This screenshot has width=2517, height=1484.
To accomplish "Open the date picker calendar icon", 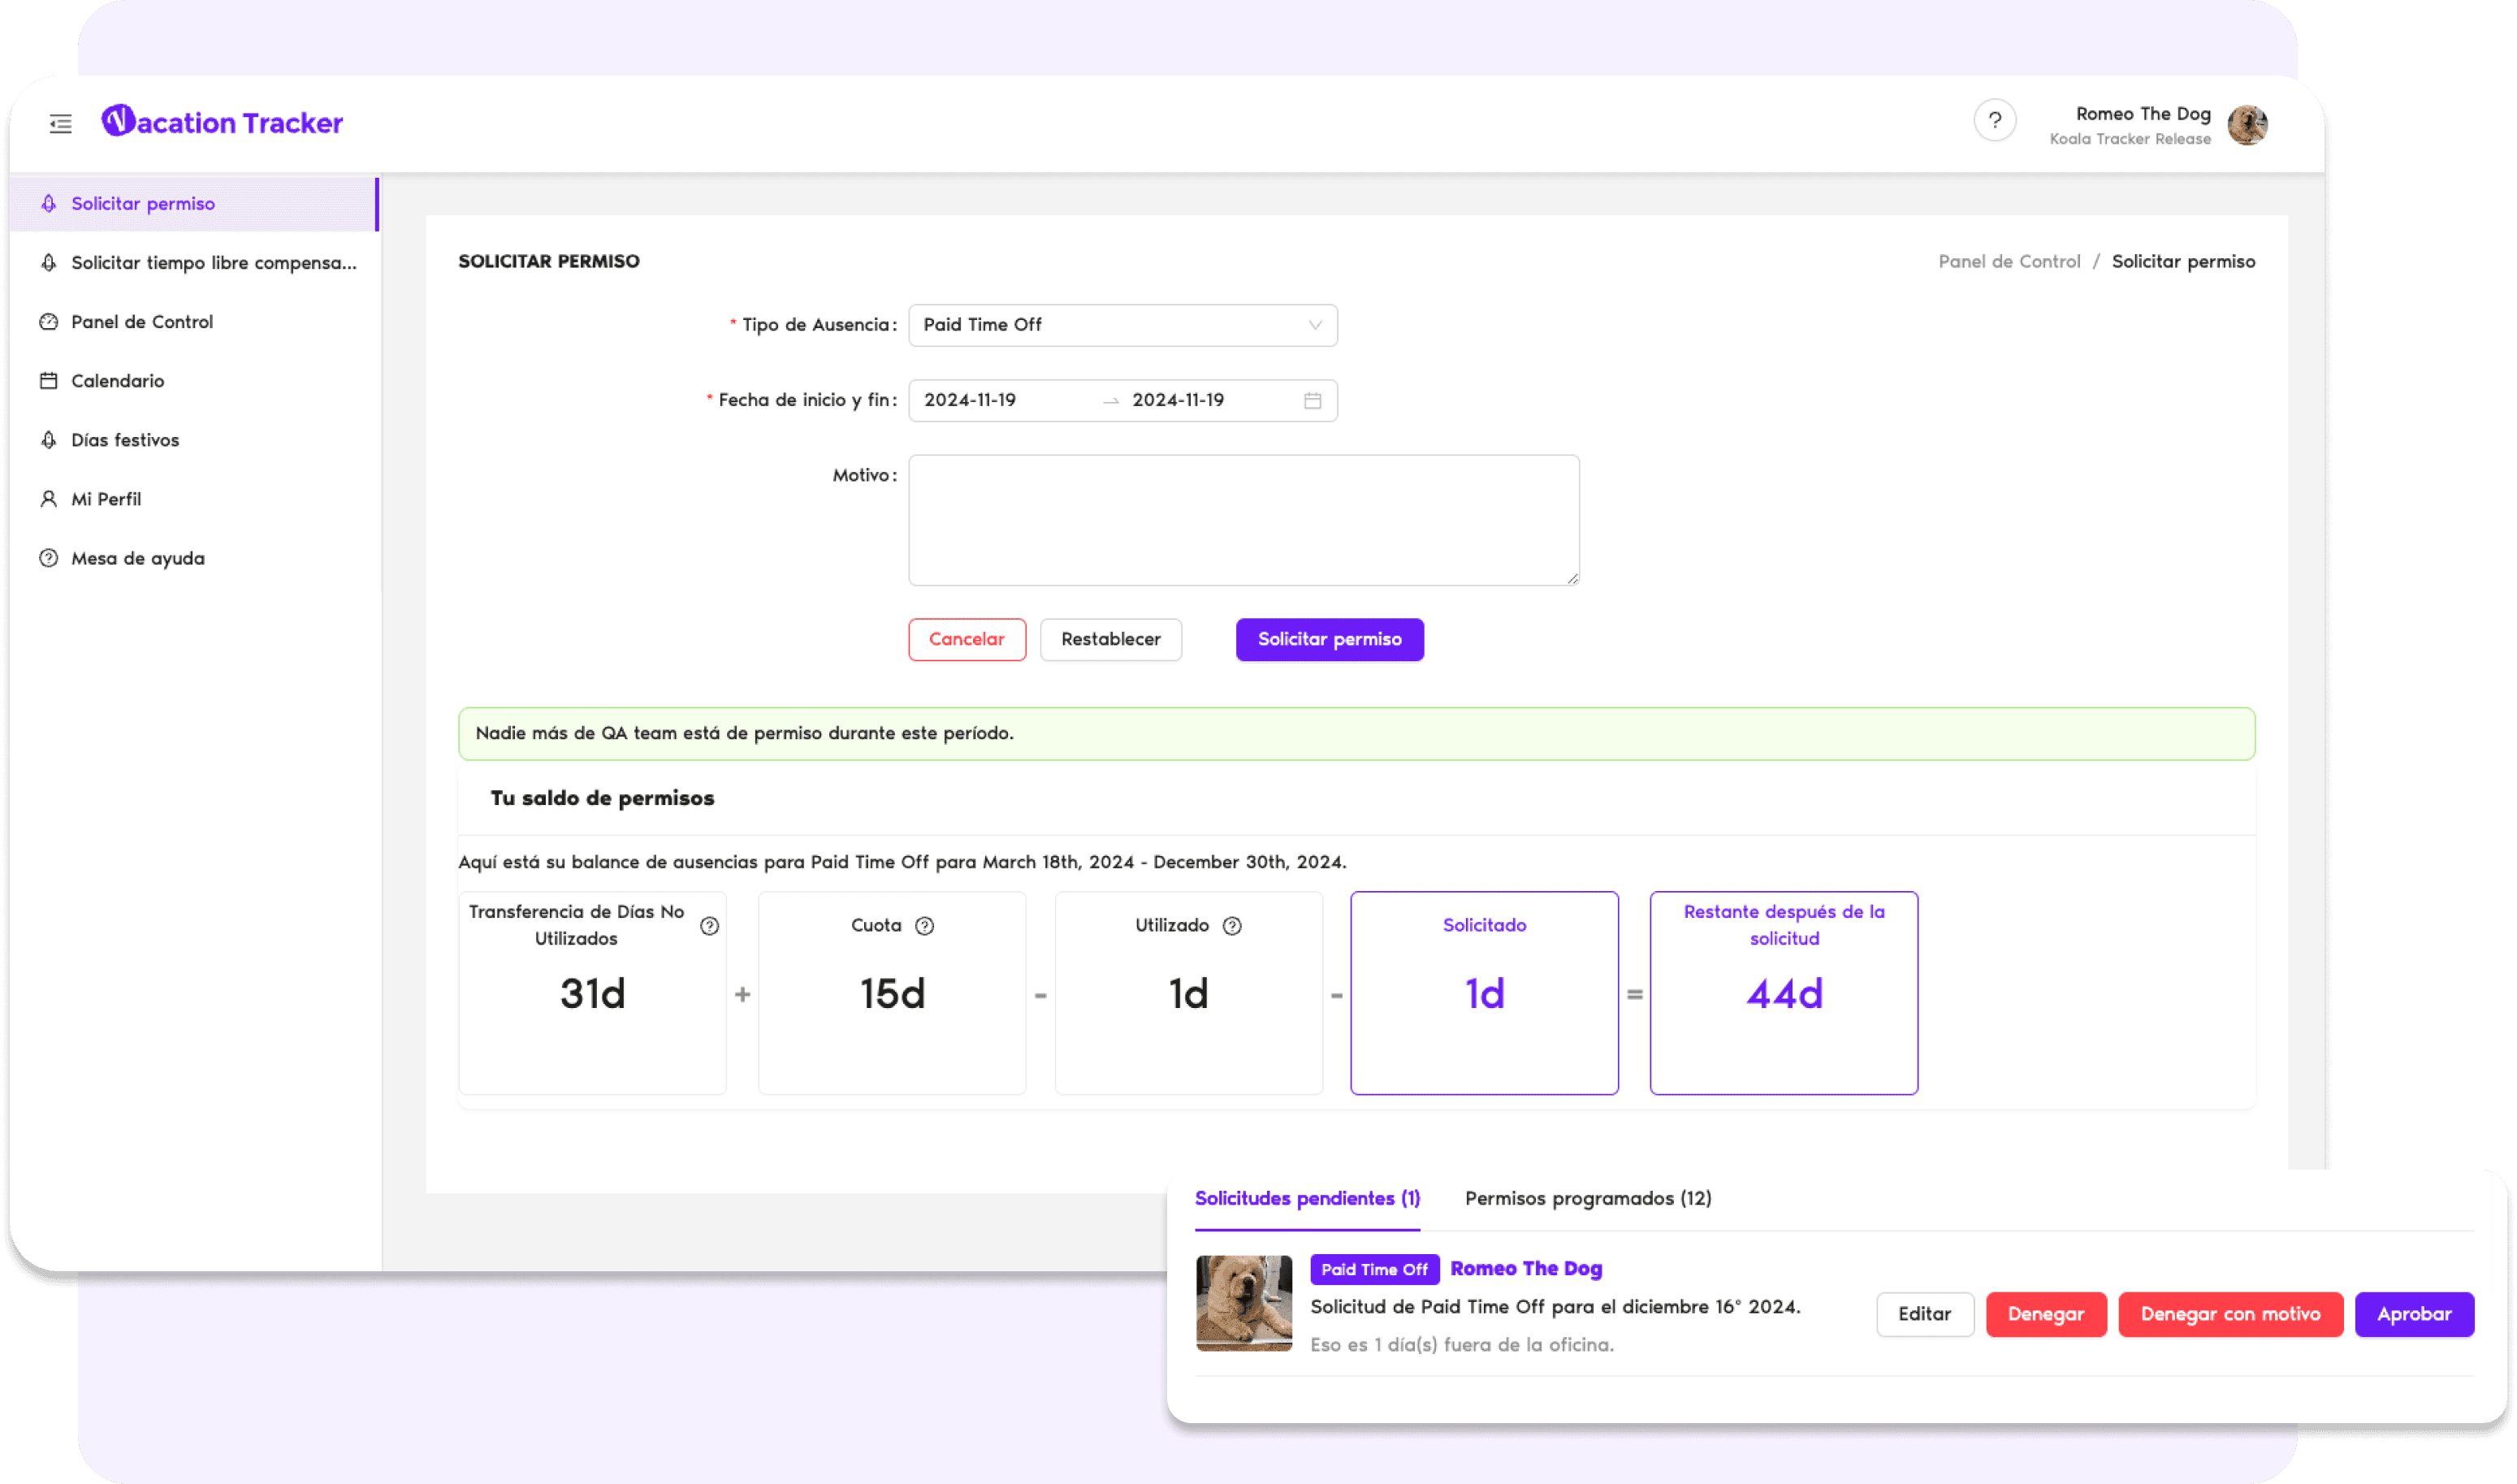I will (1314, 397).
